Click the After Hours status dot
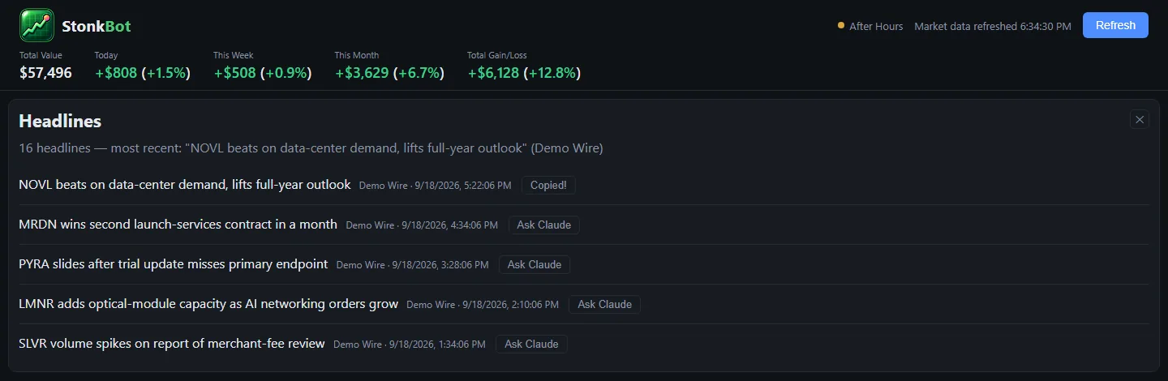The width and height of the screenshot is (1168, 381). coord(841,26)
